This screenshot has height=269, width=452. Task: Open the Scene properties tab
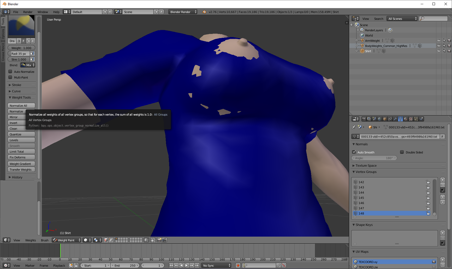[x=374, y=119]
